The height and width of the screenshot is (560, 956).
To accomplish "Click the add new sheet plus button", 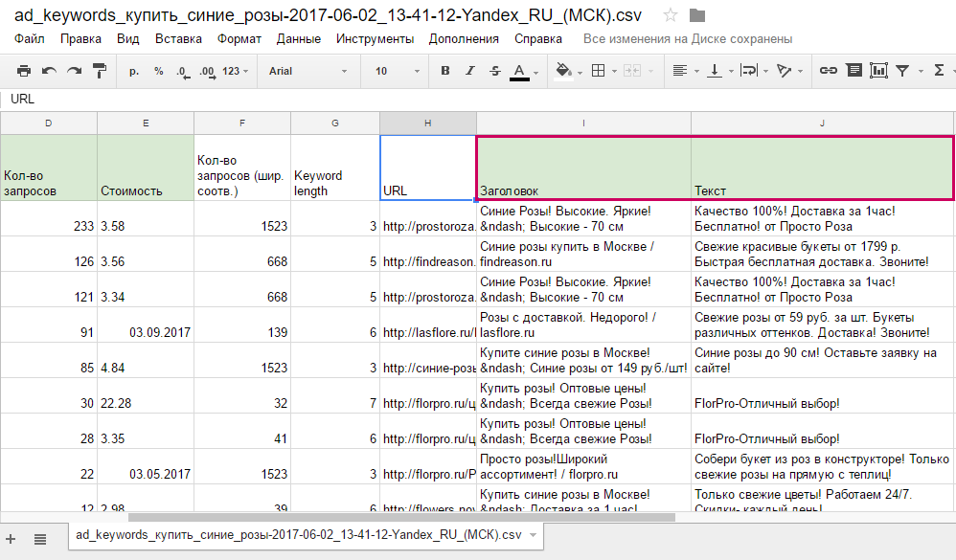I will pos(11,538).
